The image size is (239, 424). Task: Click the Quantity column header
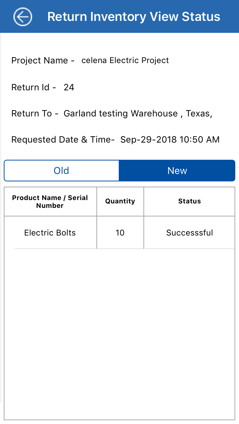point(120,201)
